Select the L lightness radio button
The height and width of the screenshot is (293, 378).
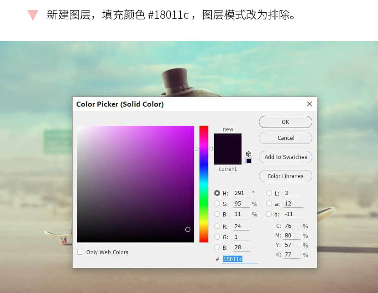tap(269, 193)
